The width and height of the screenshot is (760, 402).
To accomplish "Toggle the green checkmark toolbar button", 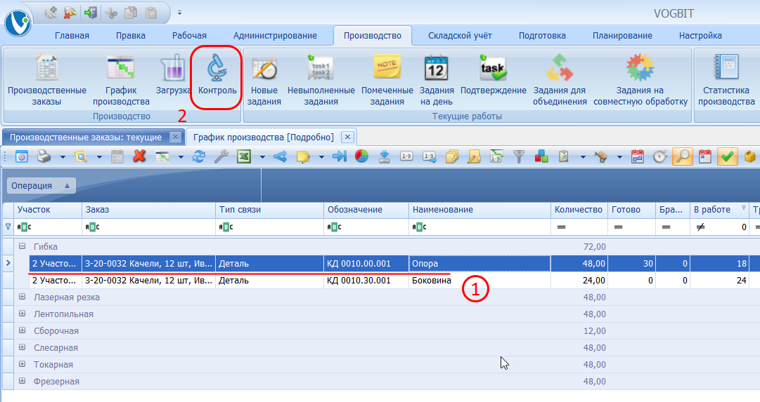I will pos(727,156).
